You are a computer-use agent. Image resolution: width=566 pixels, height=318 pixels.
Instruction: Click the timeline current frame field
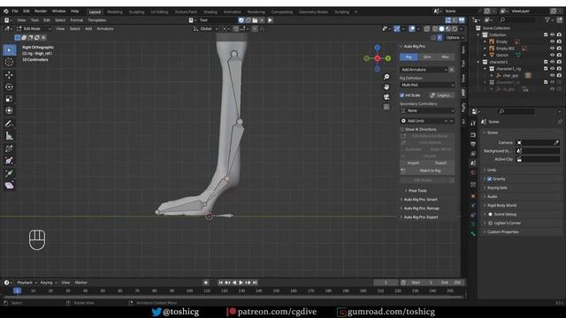coord(386,283)
